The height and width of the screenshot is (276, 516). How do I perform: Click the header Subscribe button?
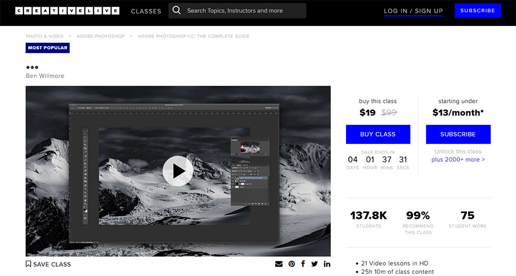click(x=478, y=10)
